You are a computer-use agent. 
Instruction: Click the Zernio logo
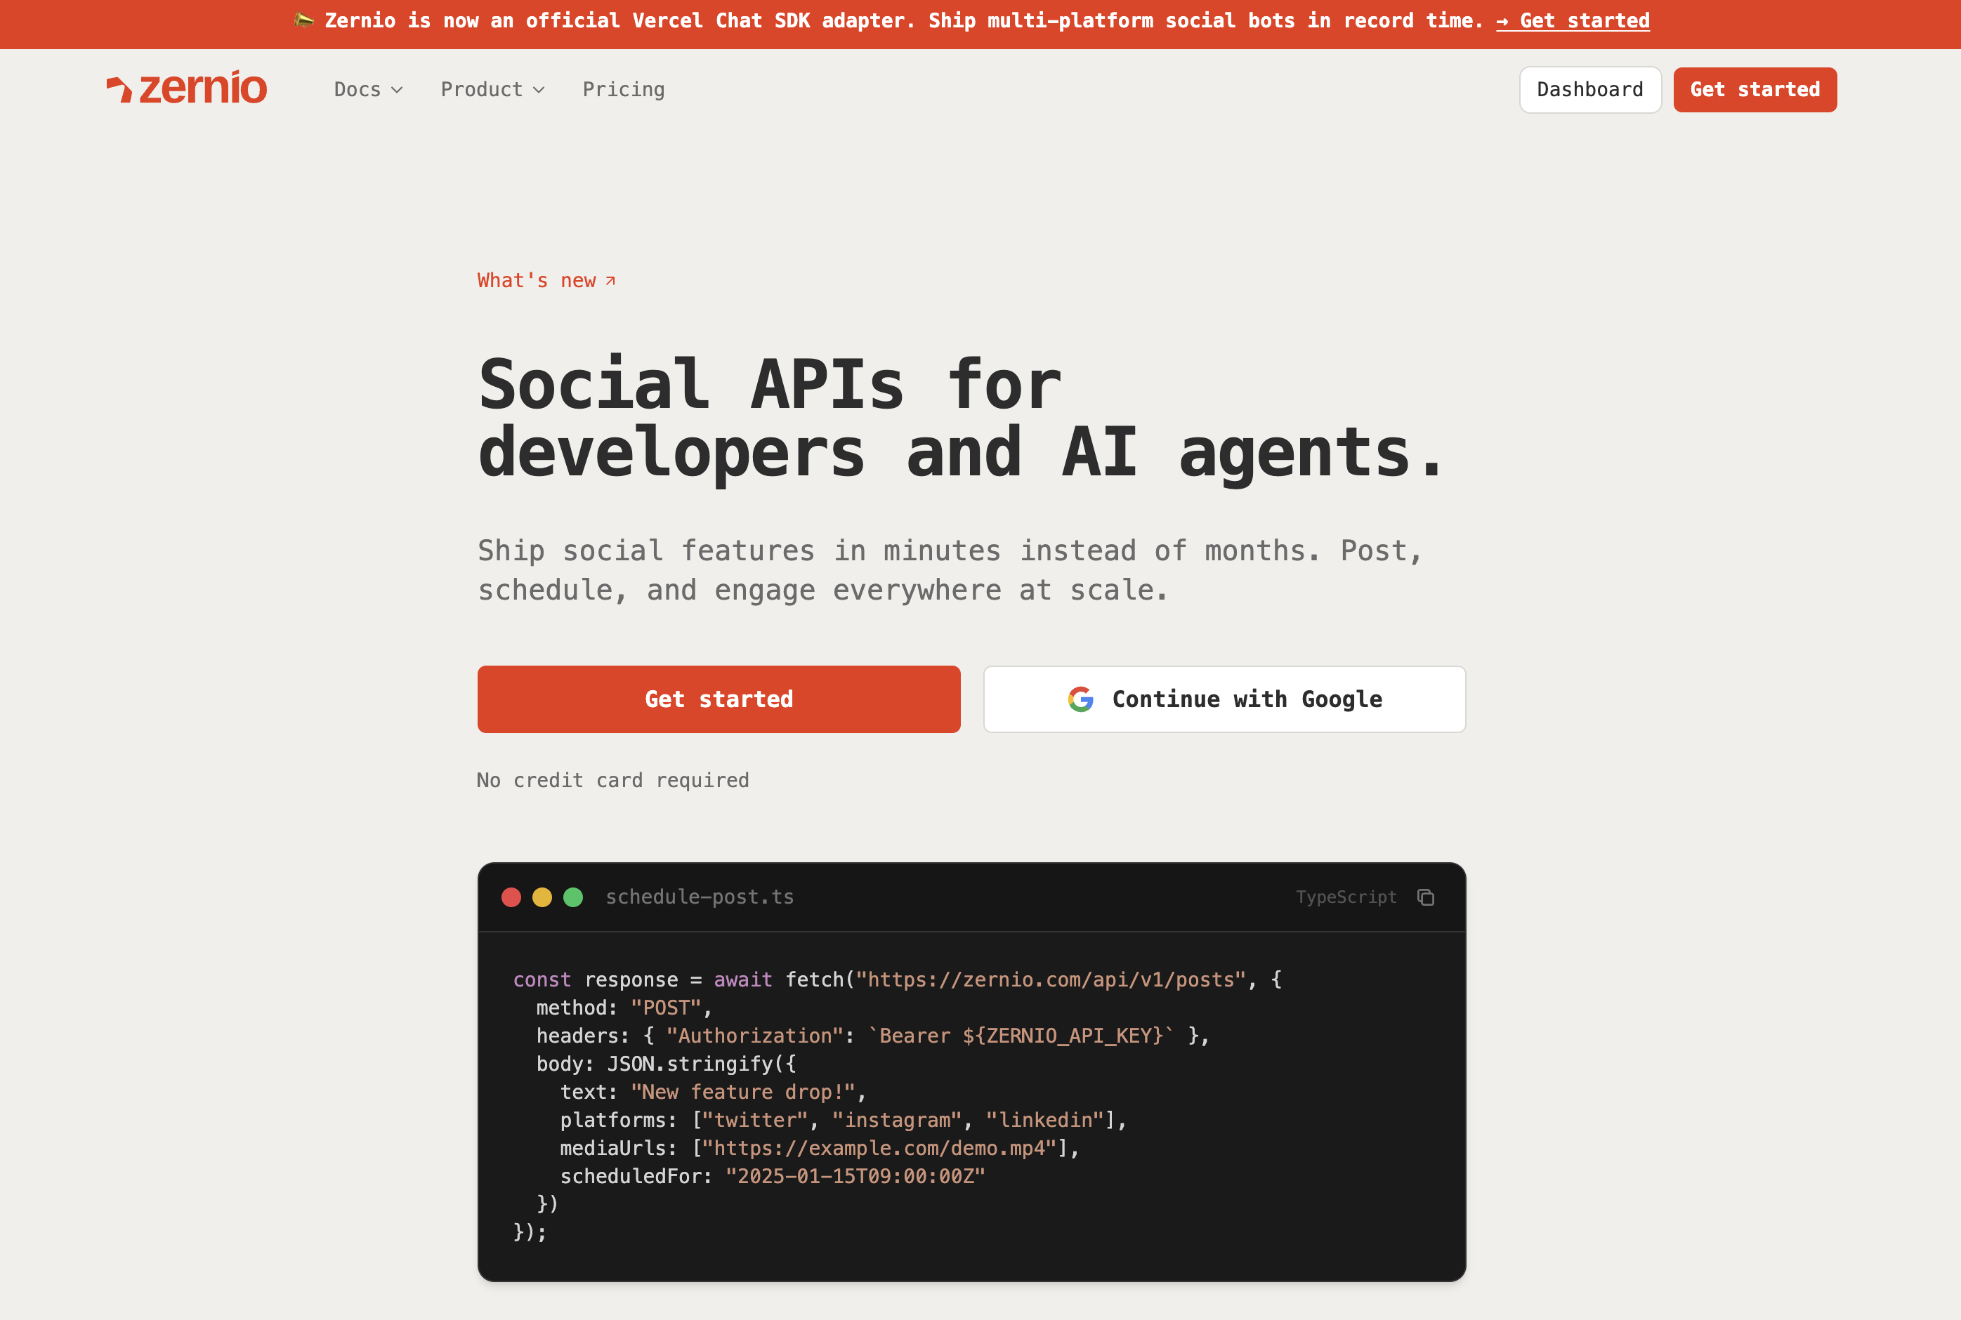(186, 88)
